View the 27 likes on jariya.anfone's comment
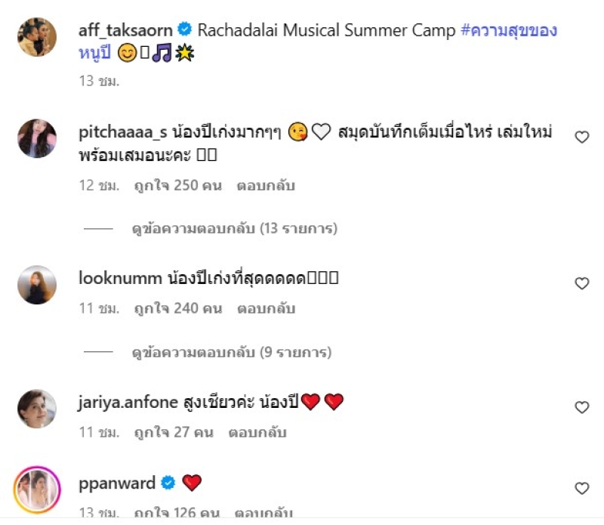 [174, 432]
